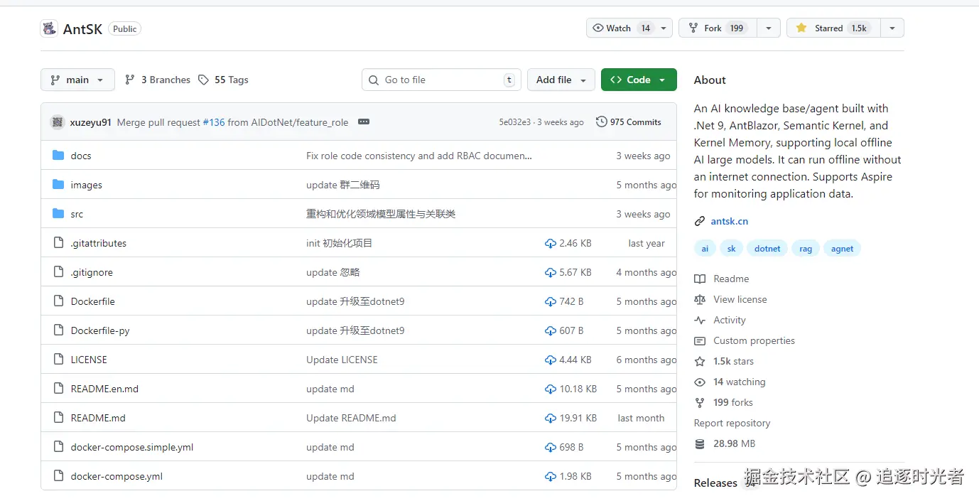The width and height of the screenshot is (979, 501).
Task: Open the README.md file
Action: click(98, 418)
